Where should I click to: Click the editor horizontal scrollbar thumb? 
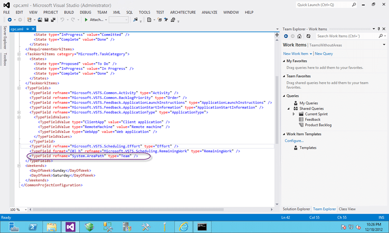pos(128,210)
